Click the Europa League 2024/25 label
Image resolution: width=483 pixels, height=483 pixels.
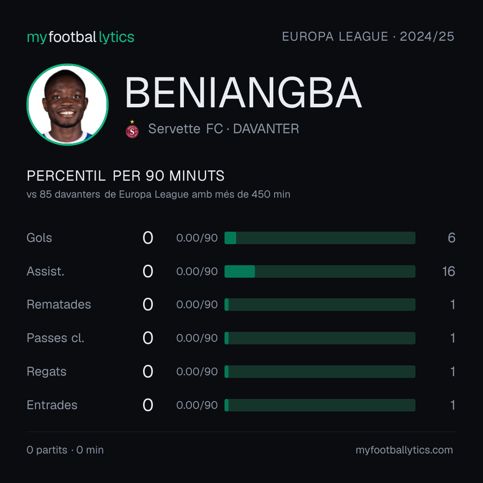[x=368, y=37]
